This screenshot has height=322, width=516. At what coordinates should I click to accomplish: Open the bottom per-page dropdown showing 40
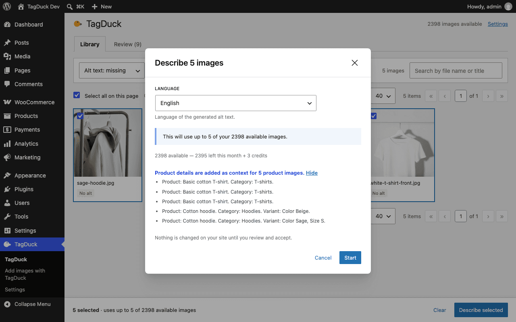(383, 216)
